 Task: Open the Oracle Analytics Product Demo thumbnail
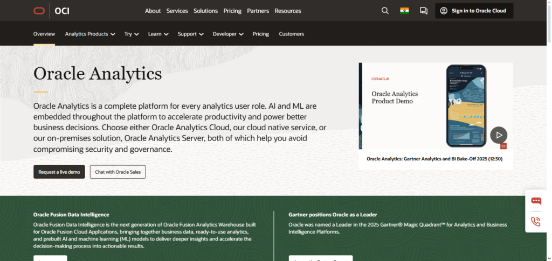pyautogui.click(x=436, y=105)
